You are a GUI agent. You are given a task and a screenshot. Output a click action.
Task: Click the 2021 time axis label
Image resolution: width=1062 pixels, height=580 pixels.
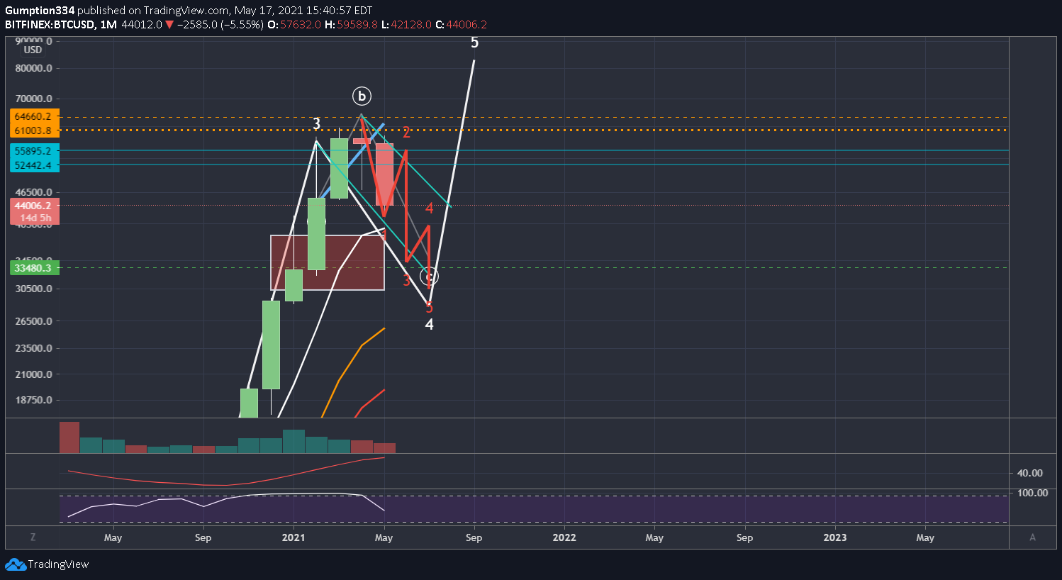point(294,537)
